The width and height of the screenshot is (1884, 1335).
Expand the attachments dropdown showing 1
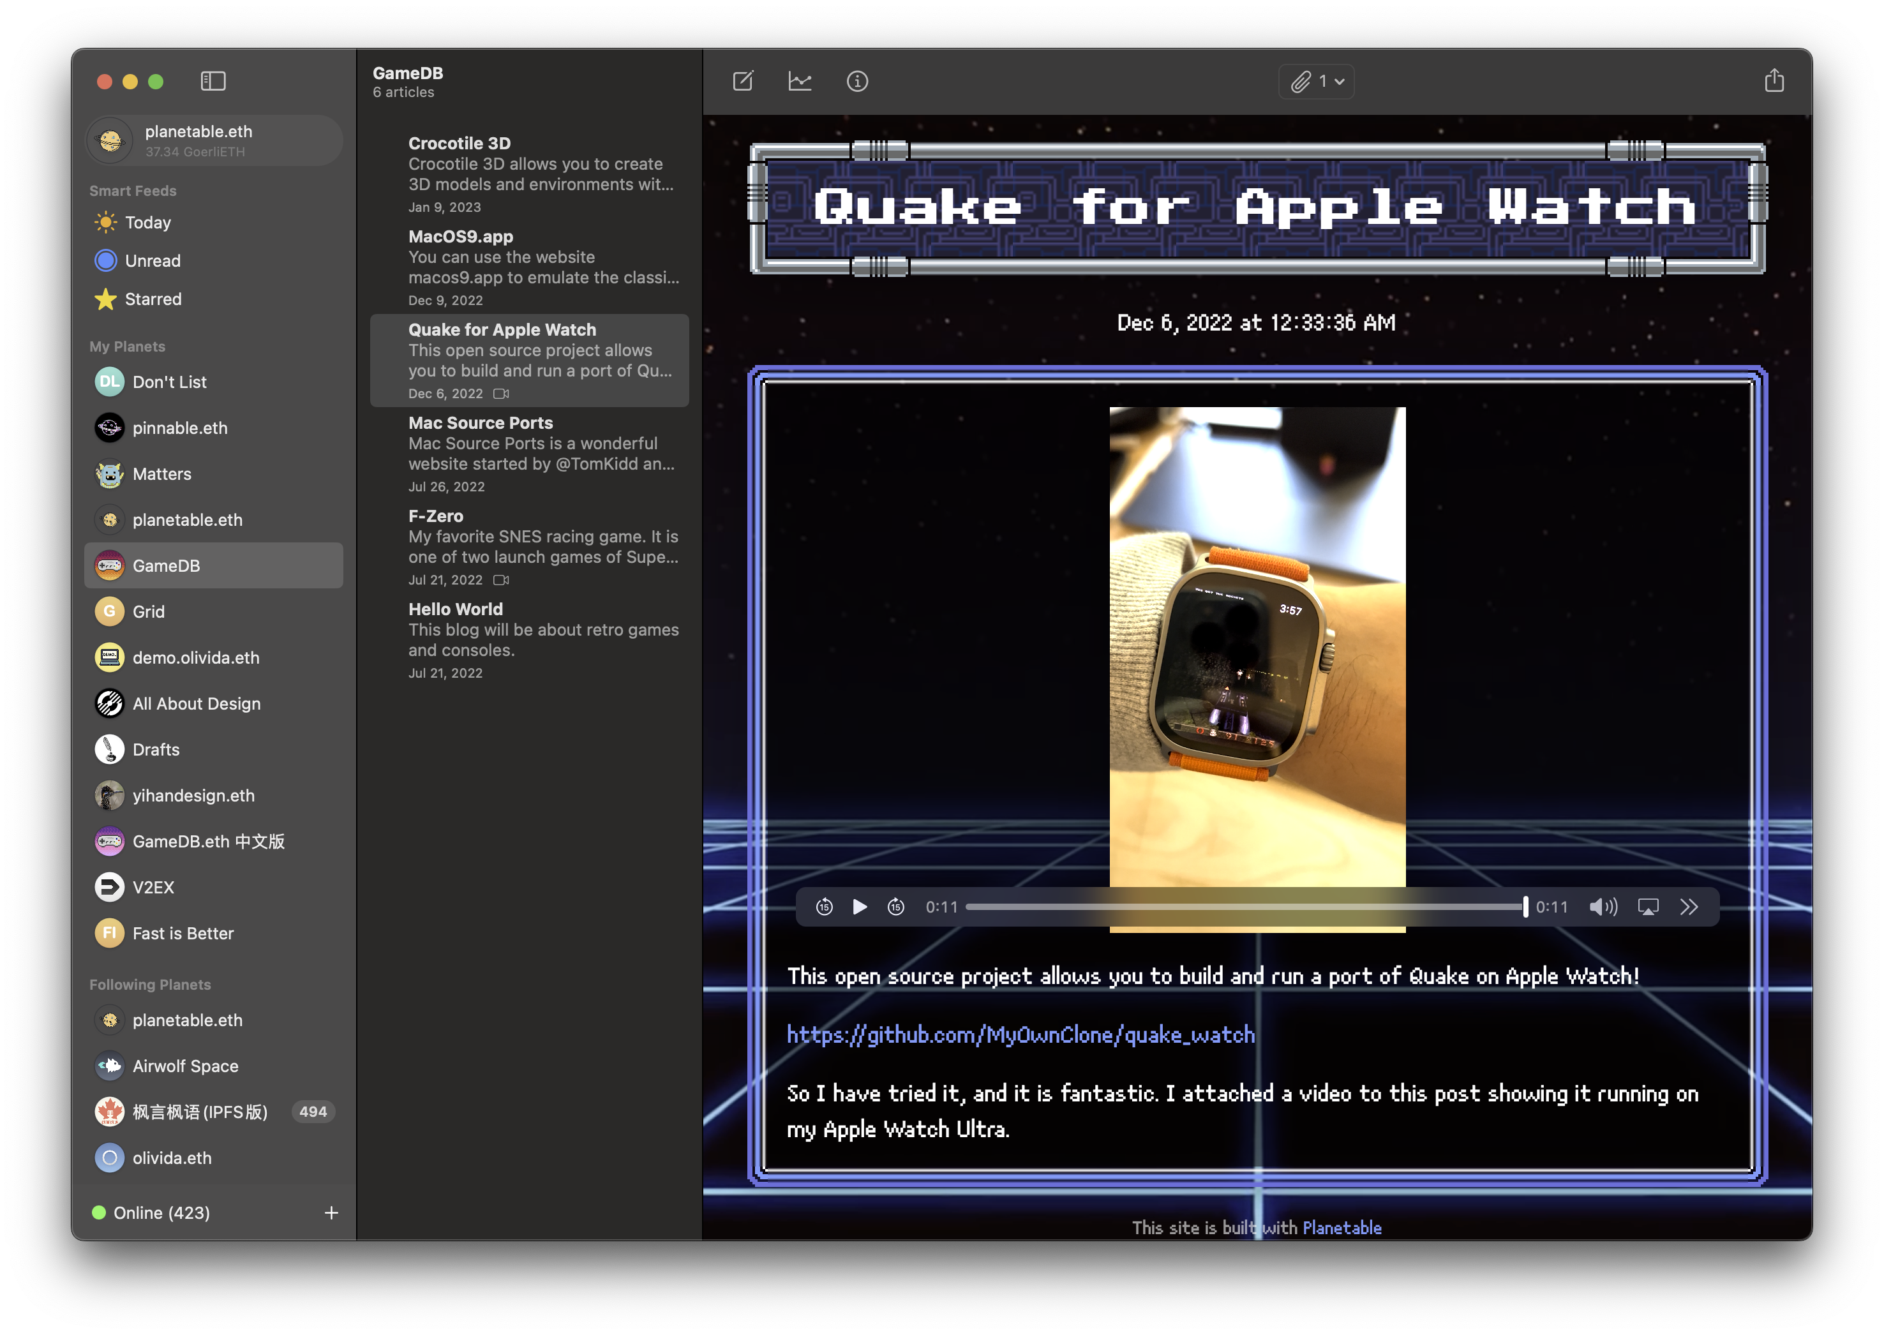coord(1316,80)
